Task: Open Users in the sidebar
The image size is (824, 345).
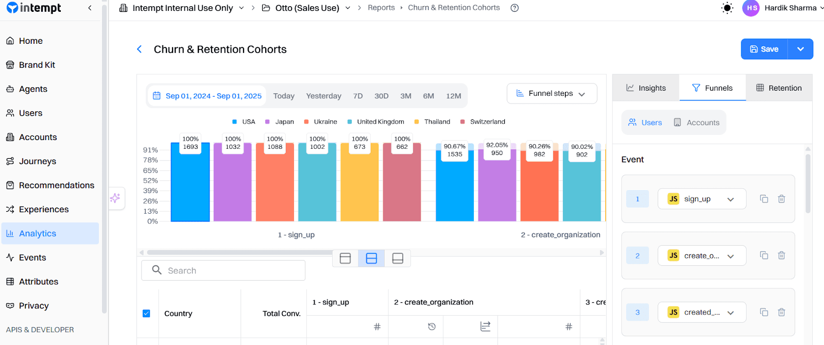Action: click(50, 113)
